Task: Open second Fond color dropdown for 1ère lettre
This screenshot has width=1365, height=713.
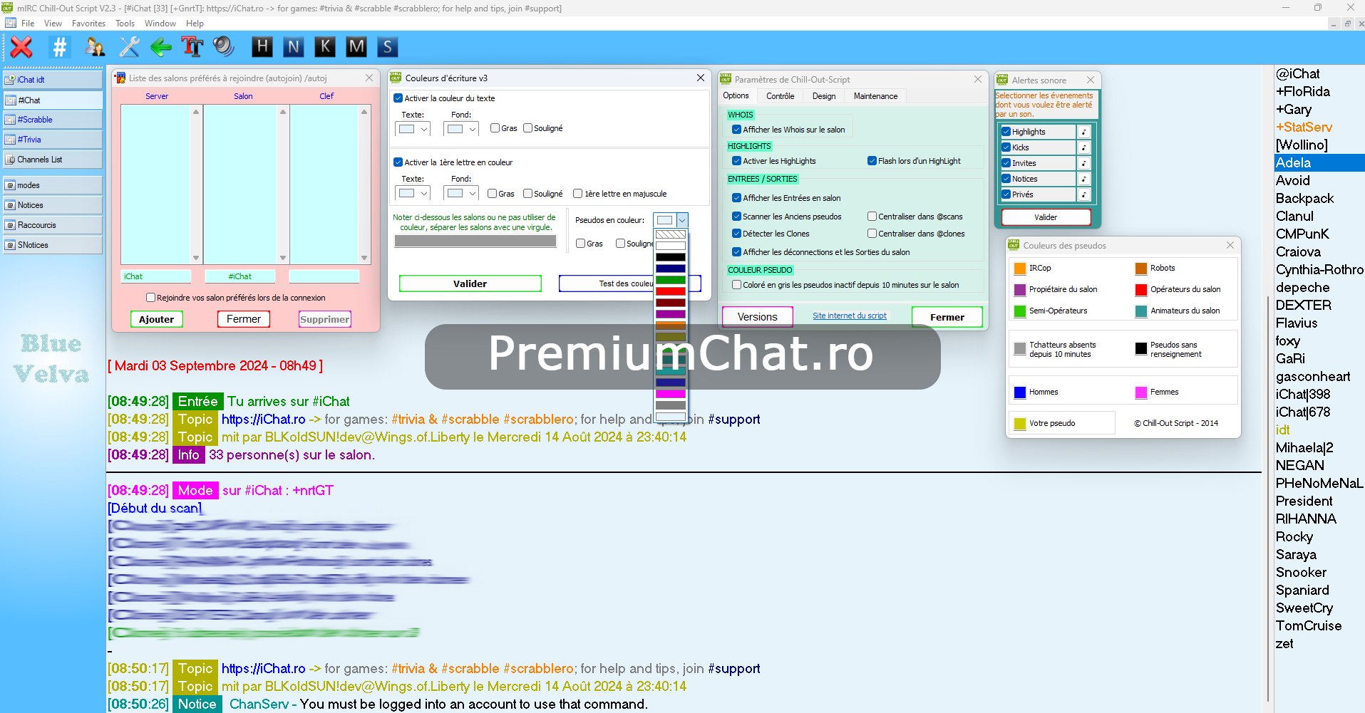Action: coord(461,193)
